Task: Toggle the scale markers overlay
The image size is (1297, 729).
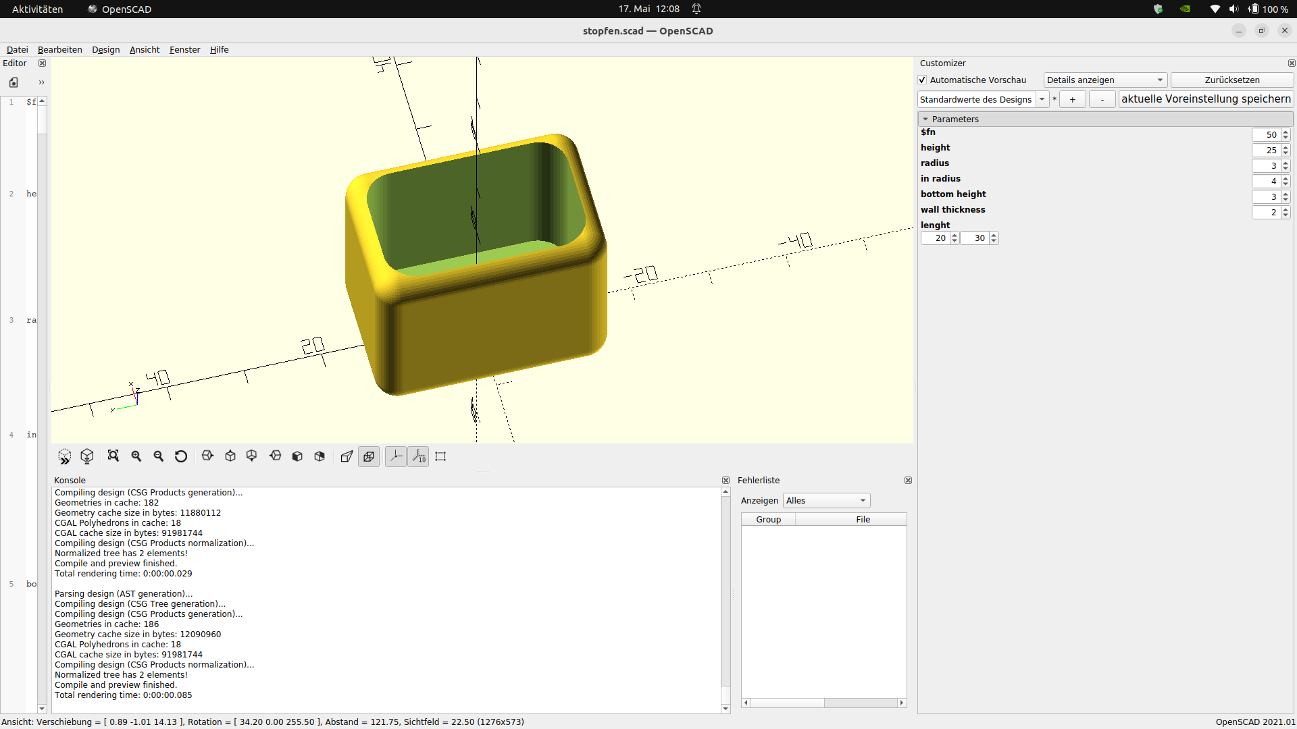Action: pos(418,456)
